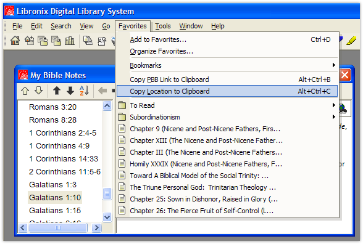
Task: Click the search document magnifier icon
Action: point(102,41)
